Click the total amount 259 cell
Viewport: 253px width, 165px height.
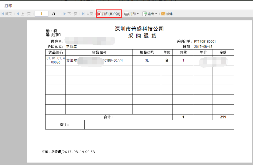223,117
